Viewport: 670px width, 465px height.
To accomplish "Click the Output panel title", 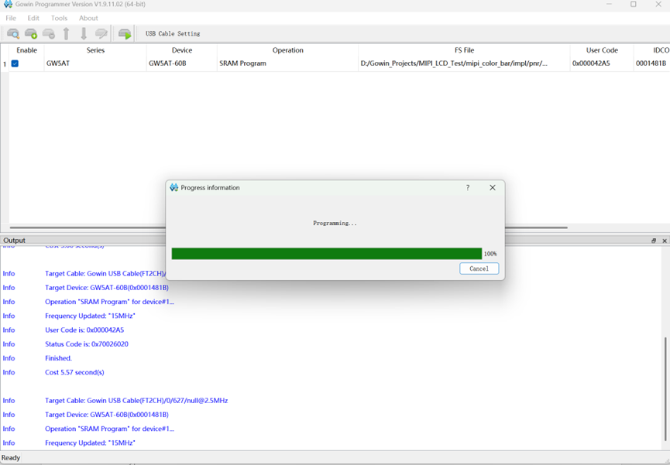I will click(15, 241).
